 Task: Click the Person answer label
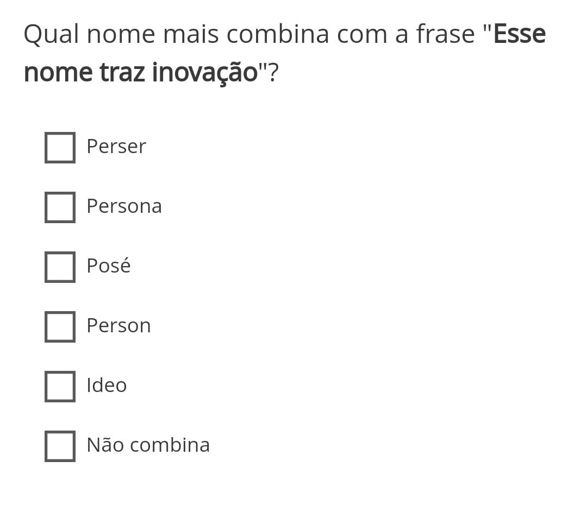[118, 325]
